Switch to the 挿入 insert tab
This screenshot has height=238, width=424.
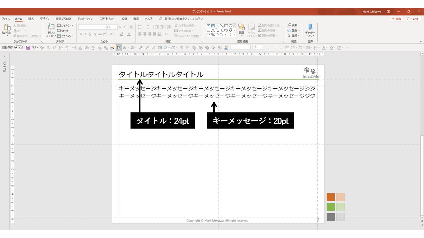coord(31,19)
